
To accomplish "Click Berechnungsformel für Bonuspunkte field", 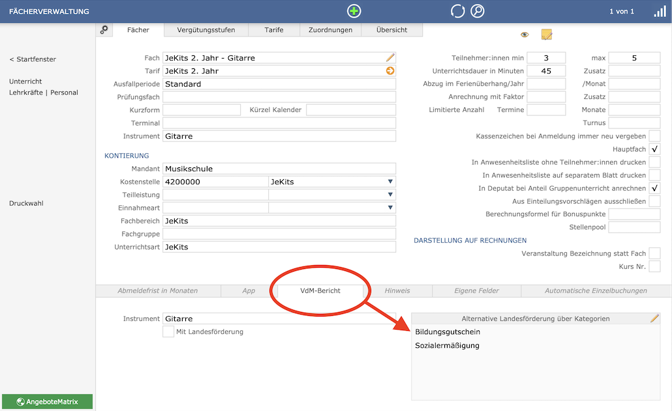I will (x=634, y=214).
